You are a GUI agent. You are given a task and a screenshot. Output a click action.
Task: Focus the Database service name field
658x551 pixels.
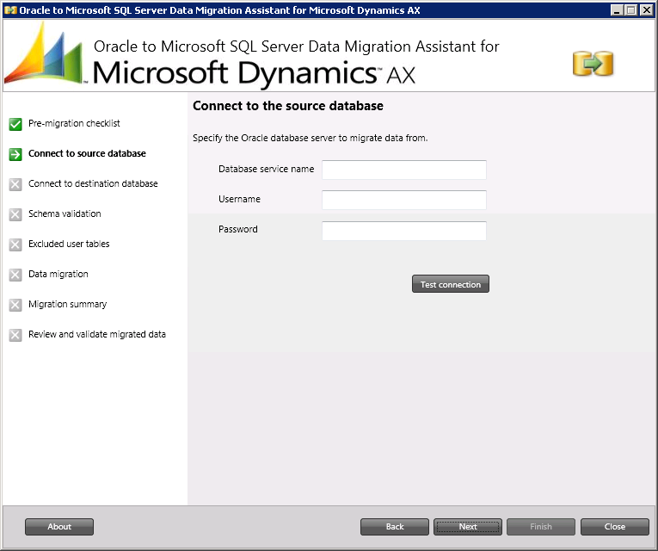pos(403,170)
